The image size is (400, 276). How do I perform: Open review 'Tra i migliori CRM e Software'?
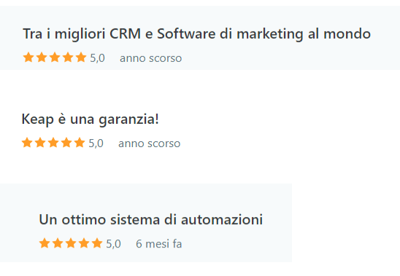pyautogui.click(x=196, y=34)
